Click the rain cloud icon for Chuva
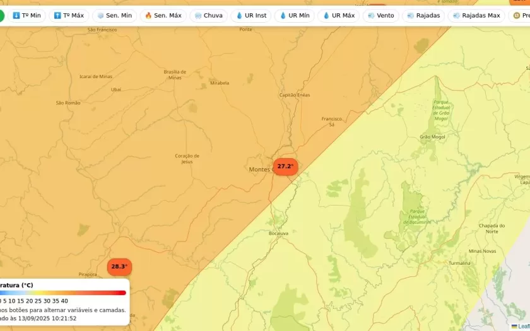The width and height of the screenshot is (530, 331). point(198,16)
